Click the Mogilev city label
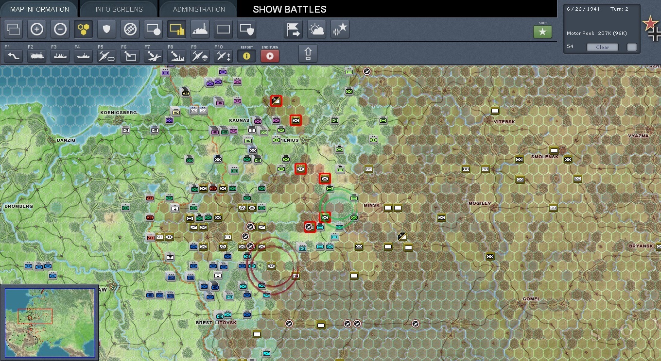The height and width of the screenshot is (361, 661). (479, 203)
